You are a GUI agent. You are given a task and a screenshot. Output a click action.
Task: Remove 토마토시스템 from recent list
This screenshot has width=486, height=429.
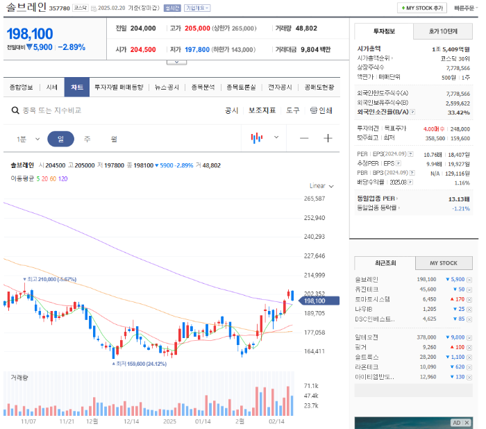(469, 300)
